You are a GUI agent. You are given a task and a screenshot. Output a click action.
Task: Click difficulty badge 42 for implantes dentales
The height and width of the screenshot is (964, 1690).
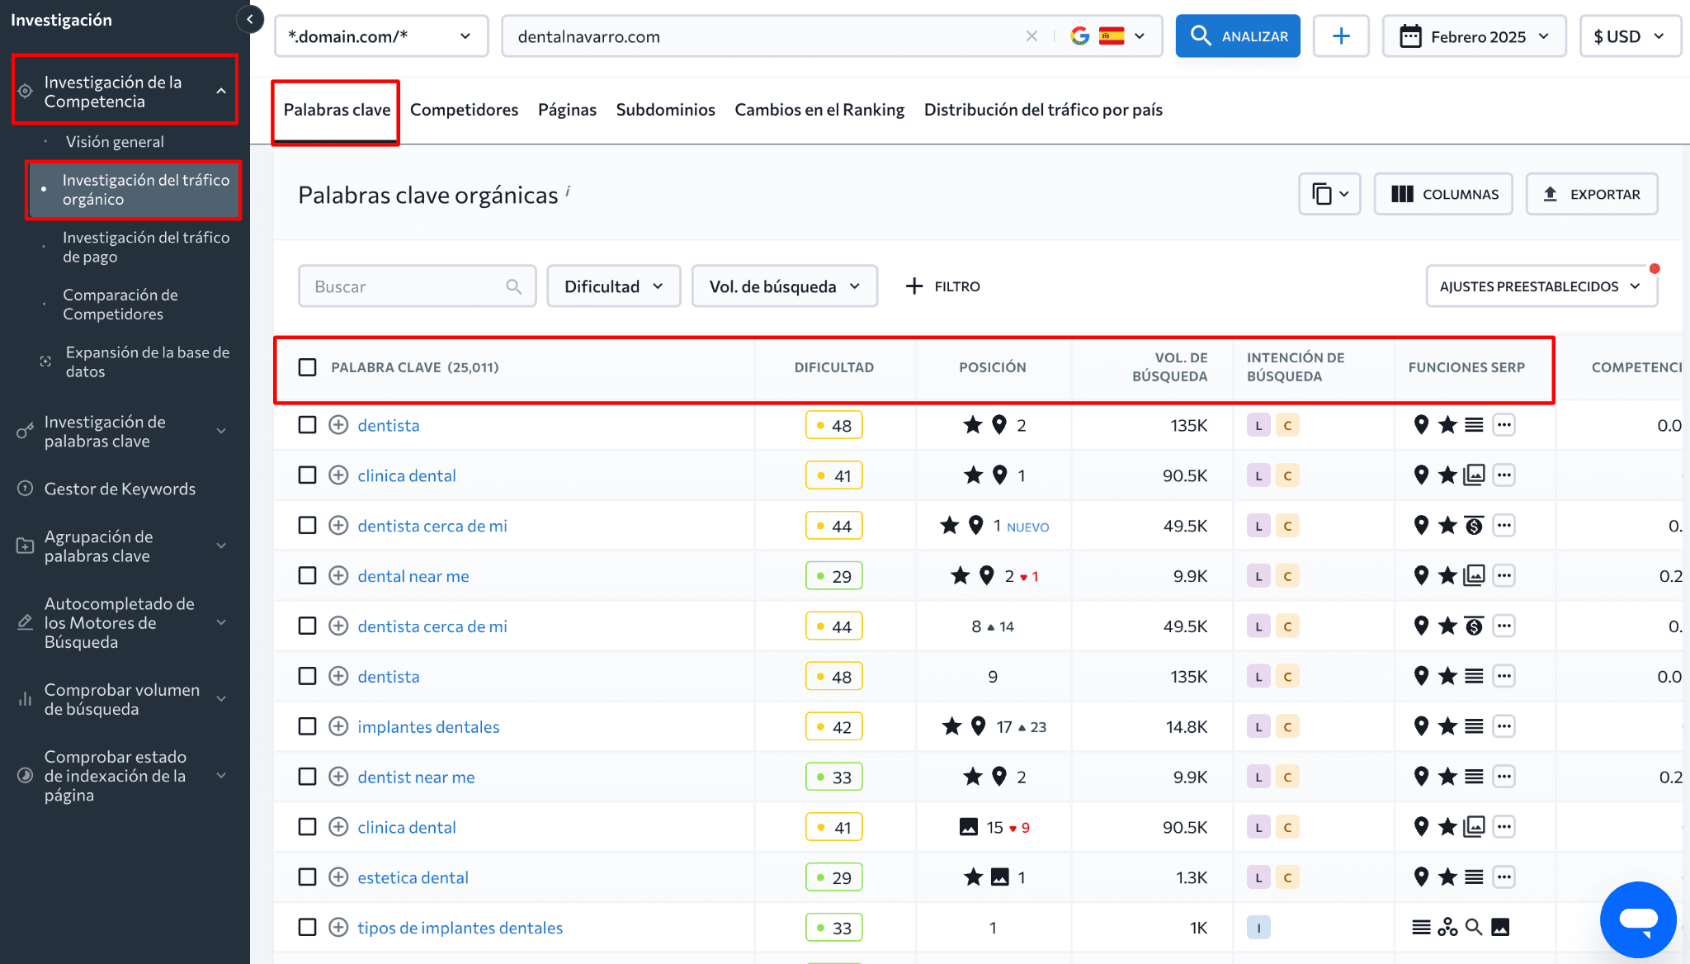pos(833,726)
